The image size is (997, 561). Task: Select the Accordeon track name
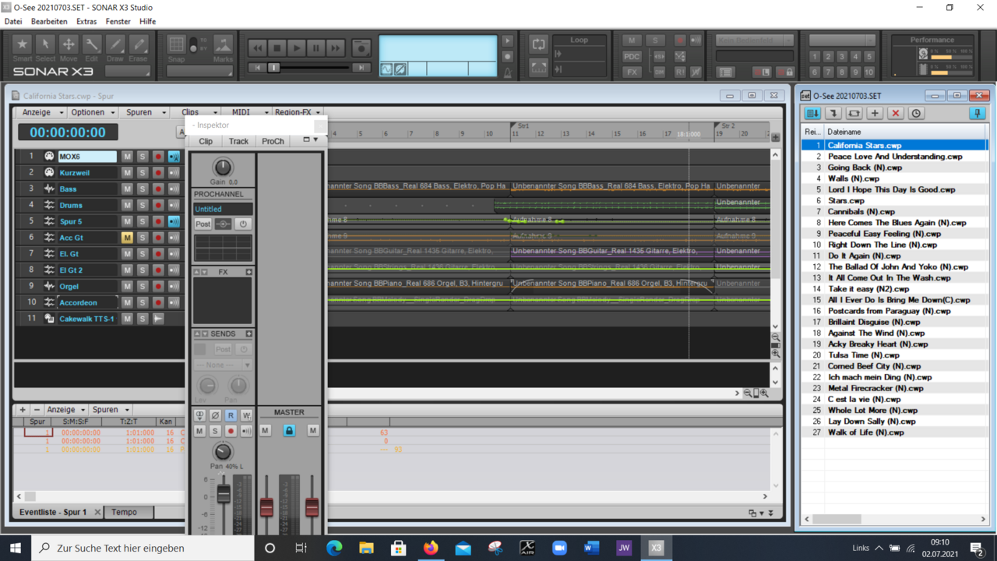(88, 302)
